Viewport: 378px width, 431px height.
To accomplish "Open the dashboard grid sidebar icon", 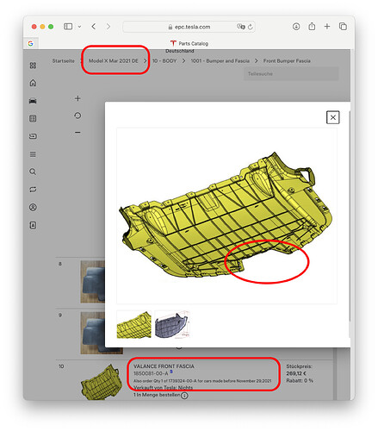I will (x=33, y=66).
